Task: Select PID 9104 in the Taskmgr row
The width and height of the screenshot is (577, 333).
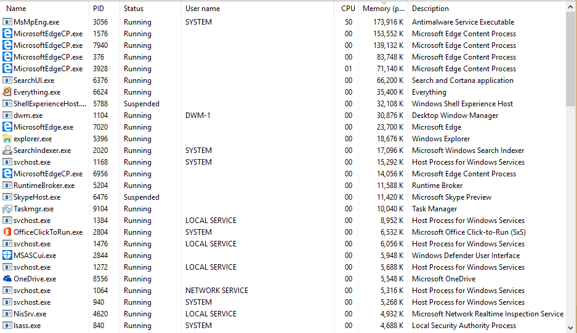Action: (100, 209)
